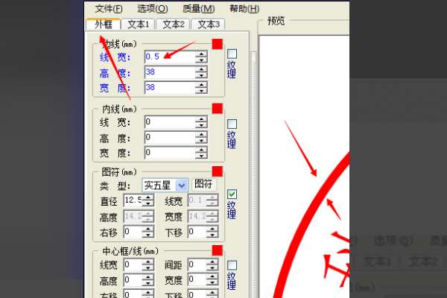Decrease 中心框/线 宽度 with down arrow
Image resolution: width=447 pixels, height=298 pixels.
coord(212,283)
